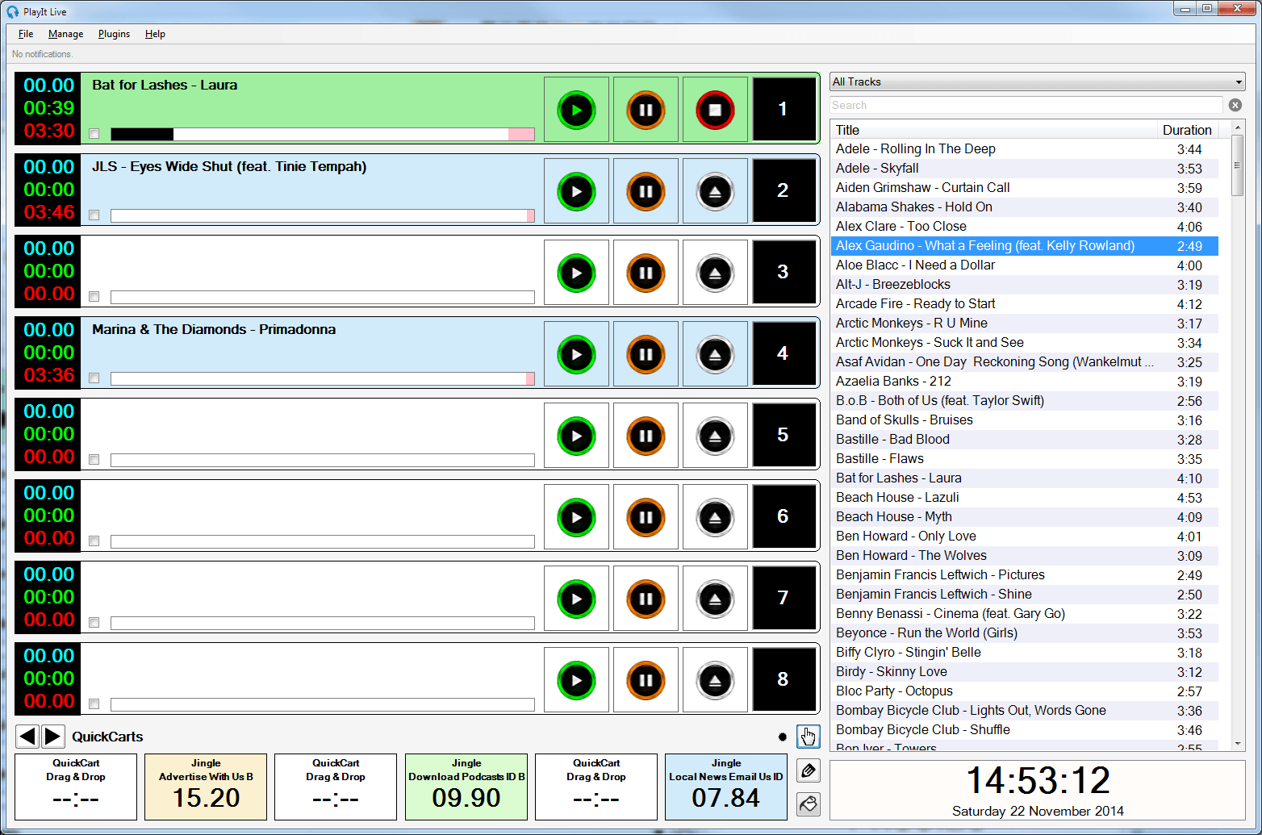Open the Plugins menu
The height and width of the screenshot is (835, 1262).
[x=114, y=34]
